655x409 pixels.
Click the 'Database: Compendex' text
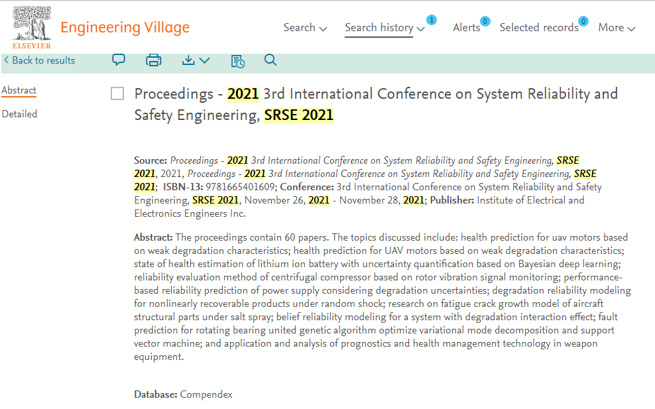pyautogui.click(x=183, y=394)
